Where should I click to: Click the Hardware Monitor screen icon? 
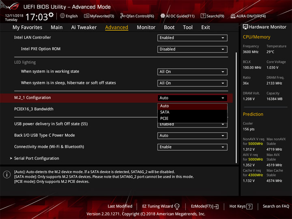point(245,27)
